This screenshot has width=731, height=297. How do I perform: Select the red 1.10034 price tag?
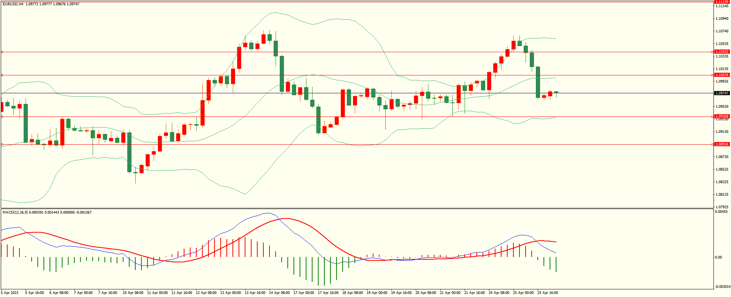(x=722, y=75)
